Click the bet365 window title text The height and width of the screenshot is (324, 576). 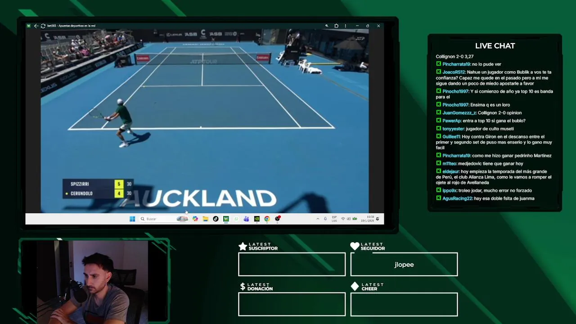point(71,26)
